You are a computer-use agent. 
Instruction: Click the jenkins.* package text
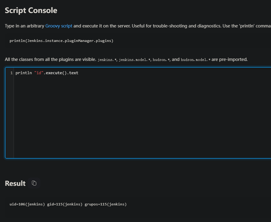click(x=107, y=60)
